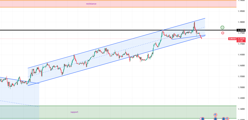Select the rightmost US flag event icon

(x=227, y=119)
